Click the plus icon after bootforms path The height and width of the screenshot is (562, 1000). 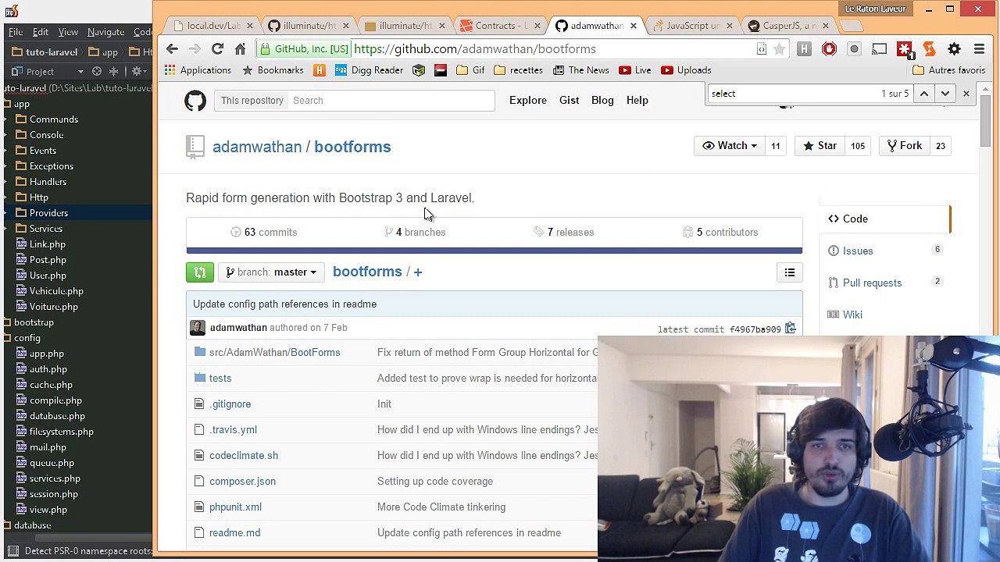tap(417, 272)
